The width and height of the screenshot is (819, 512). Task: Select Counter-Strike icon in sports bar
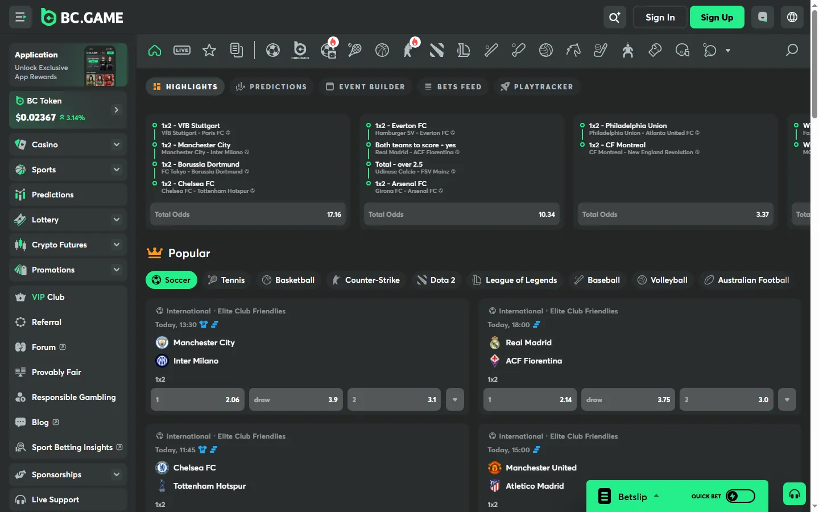(x=409, y=50)
